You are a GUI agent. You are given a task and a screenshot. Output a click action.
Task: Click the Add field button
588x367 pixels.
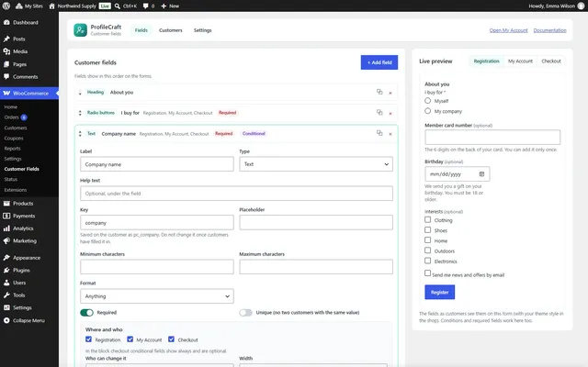pos(379,62)
